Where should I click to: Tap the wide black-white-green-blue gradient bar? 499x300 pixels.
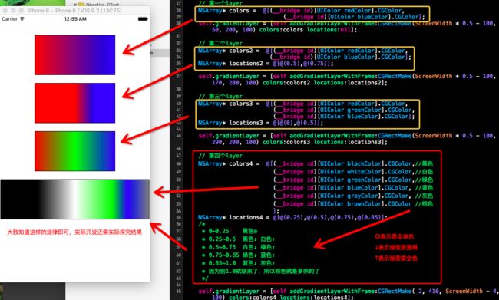[74, 199]
